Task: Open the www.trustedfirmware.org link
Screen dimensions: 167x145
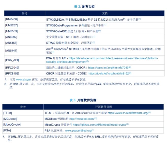Action: point(128,113)
